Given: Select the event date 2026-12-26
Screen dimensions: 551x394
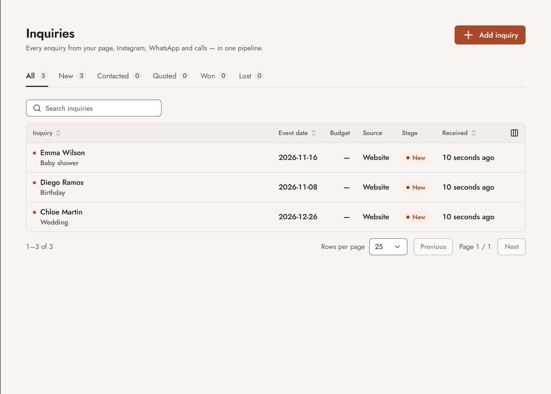Looking at the screenshot, I should point(298,217).
